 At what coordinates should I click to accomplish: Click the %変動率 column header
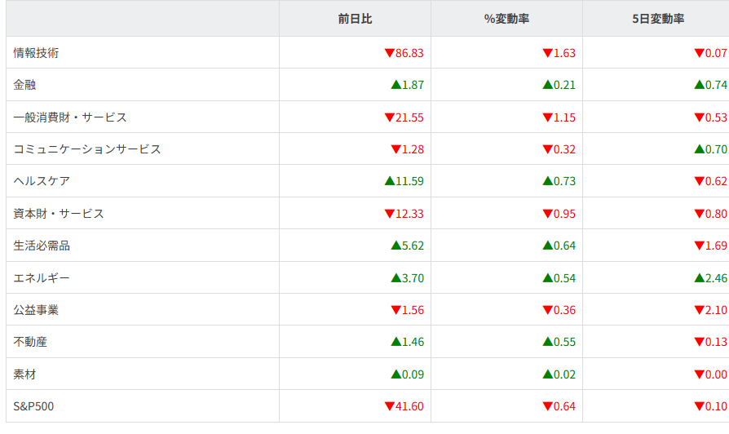(506, 19)
